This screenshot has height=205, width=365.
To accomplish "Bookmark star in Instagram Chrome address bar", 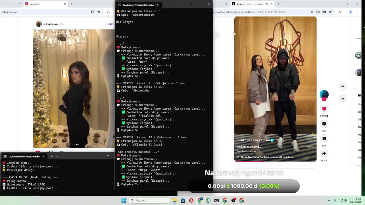I will [99, 12].
